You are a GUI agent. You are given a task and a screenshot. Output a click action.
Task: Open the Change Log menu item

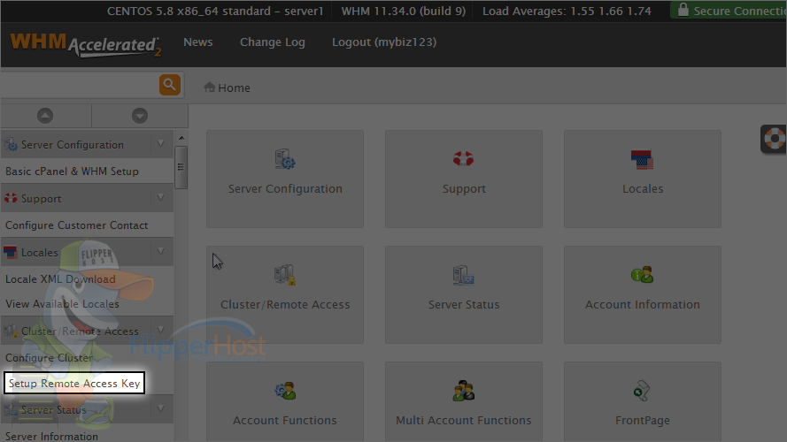(x=272, y=42)
